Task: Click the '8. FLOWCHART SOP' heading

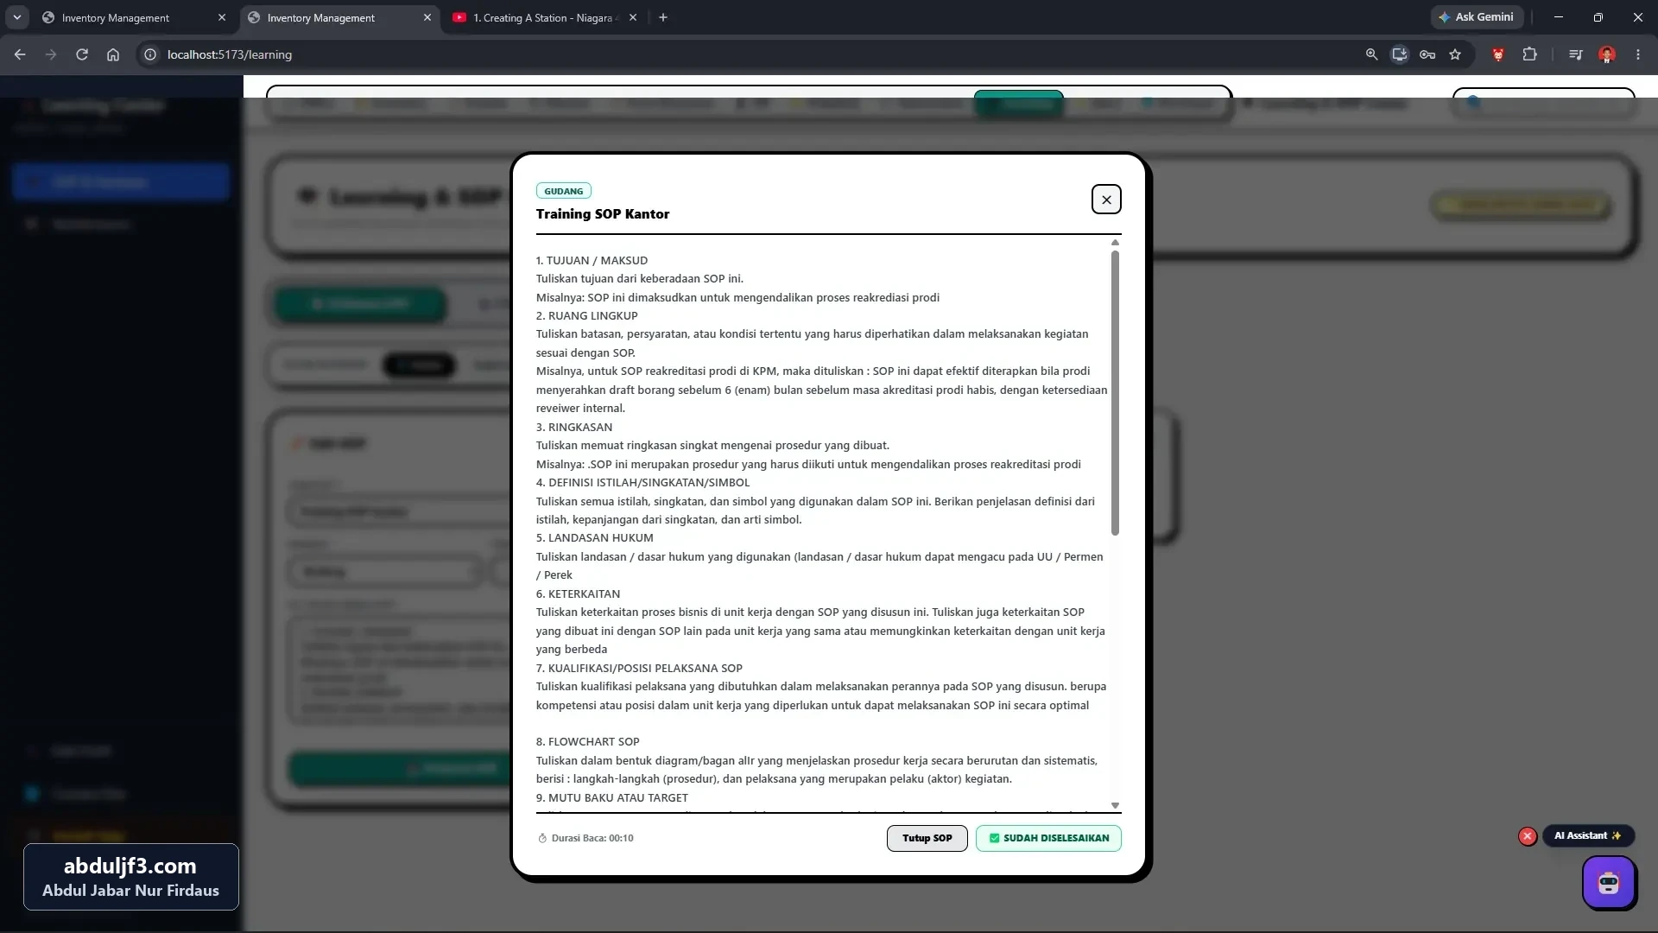Action: [587, 741]
